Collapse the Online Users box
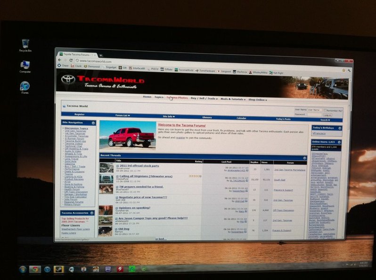Image resolution: width=376 pixels, height=280 pixels. coord(339,142)
